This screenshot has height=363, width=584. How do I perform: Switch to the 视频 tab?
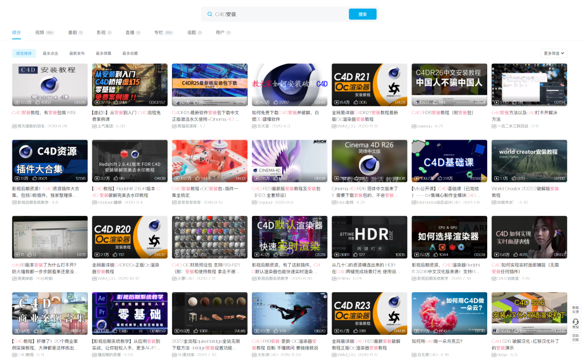(45, 32)
